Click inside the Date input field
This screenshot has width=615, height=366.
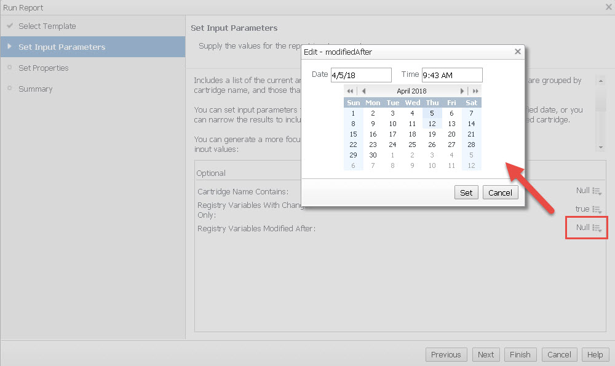pyautogui.click(x=361, y=75)
